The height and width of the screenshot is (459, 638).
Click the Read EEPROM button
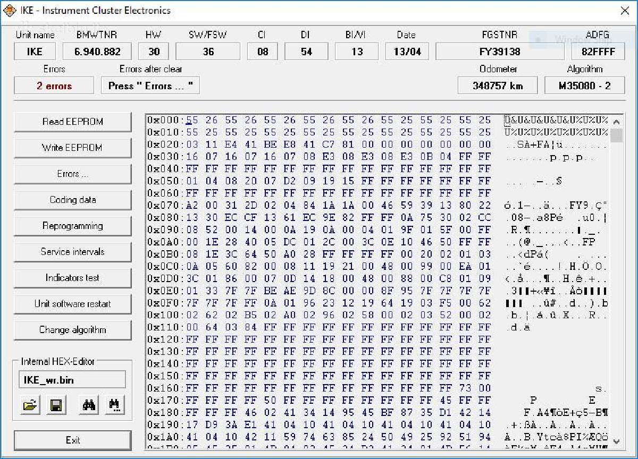tap(72, 122)
